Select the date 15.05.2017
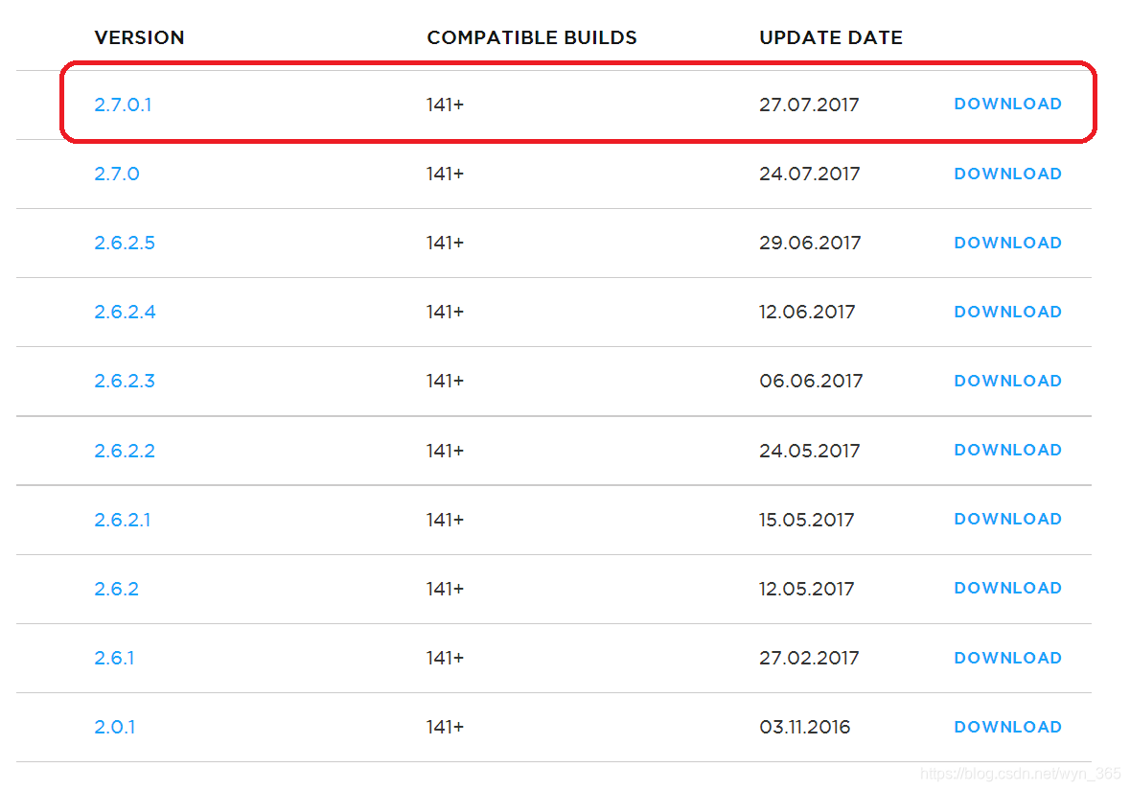The image size is (1130, 791). pos(806,520)
